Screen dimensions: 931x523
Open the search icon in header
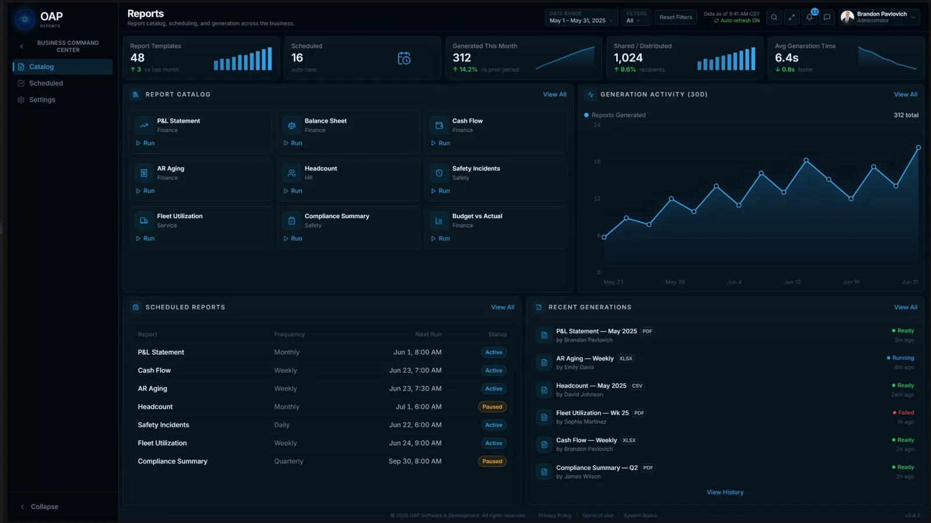coord(774,17)
